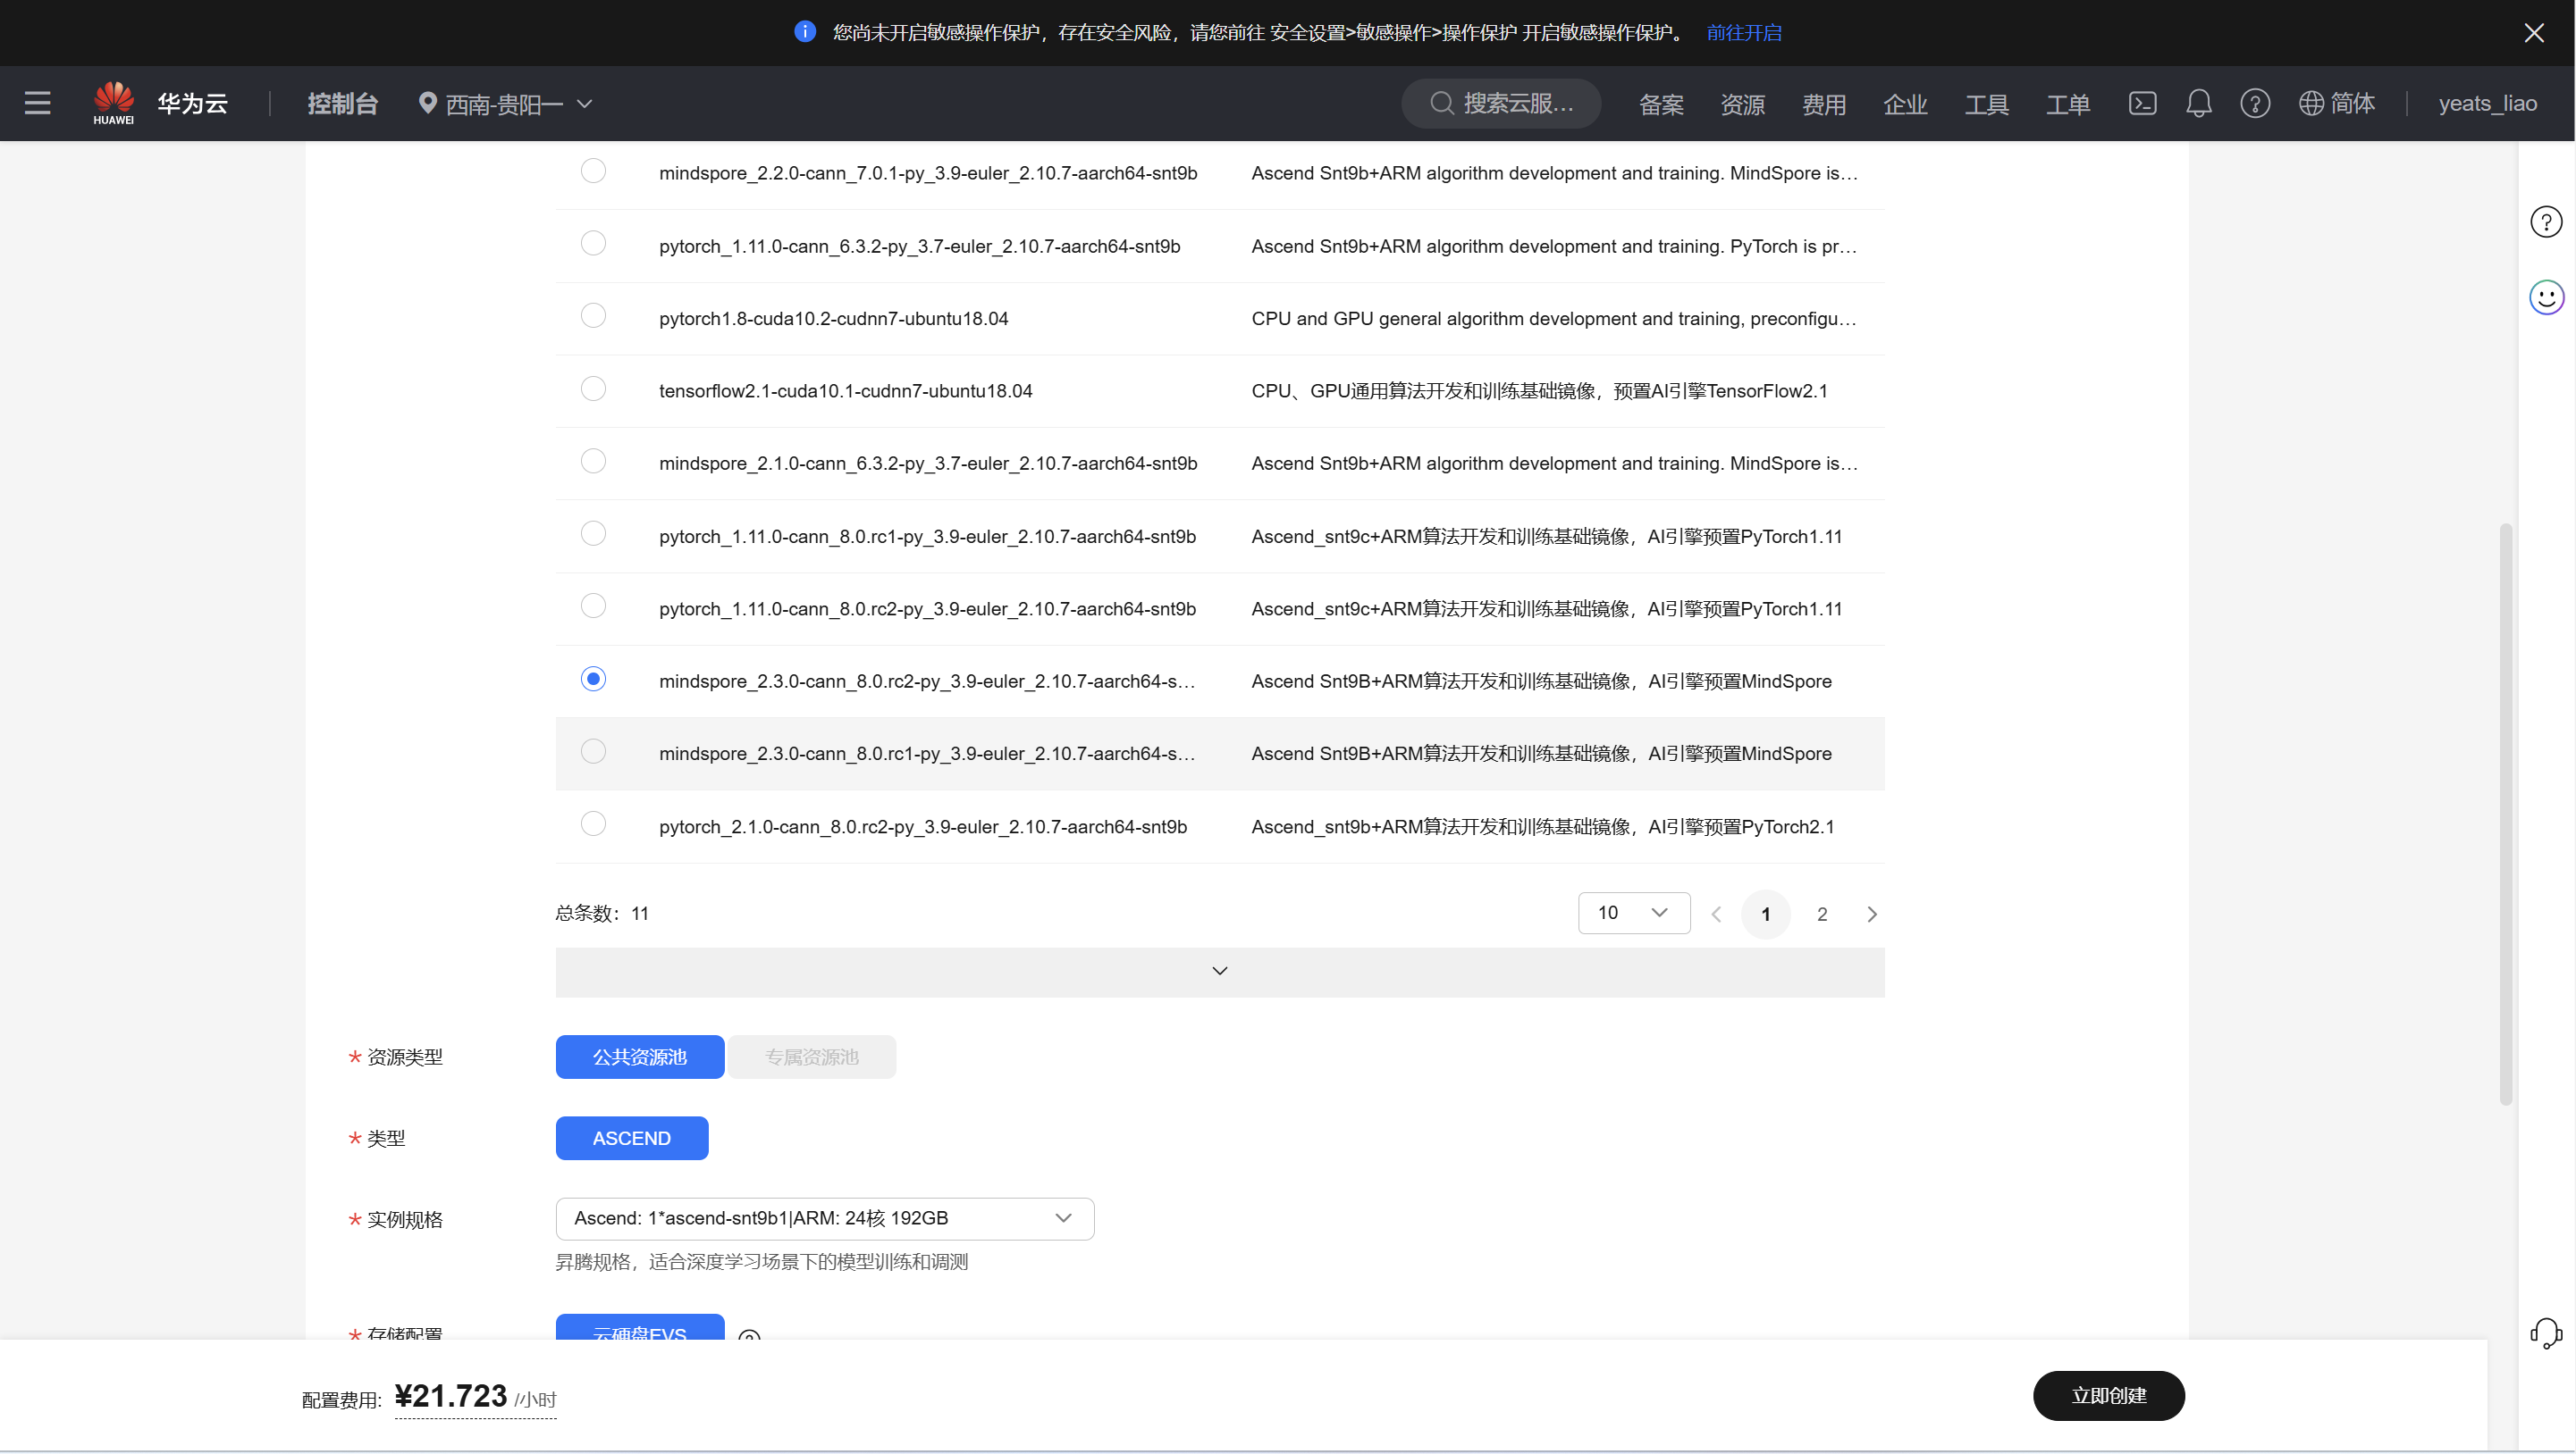The width and height of the screenshot is (2576, 1454).
Task: Open the 工具 menu
Action: click(1986, 104)
